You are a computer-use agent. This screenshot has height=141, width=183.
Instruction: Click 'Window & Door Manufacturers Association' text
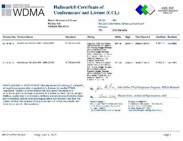(x=28, y=6)
